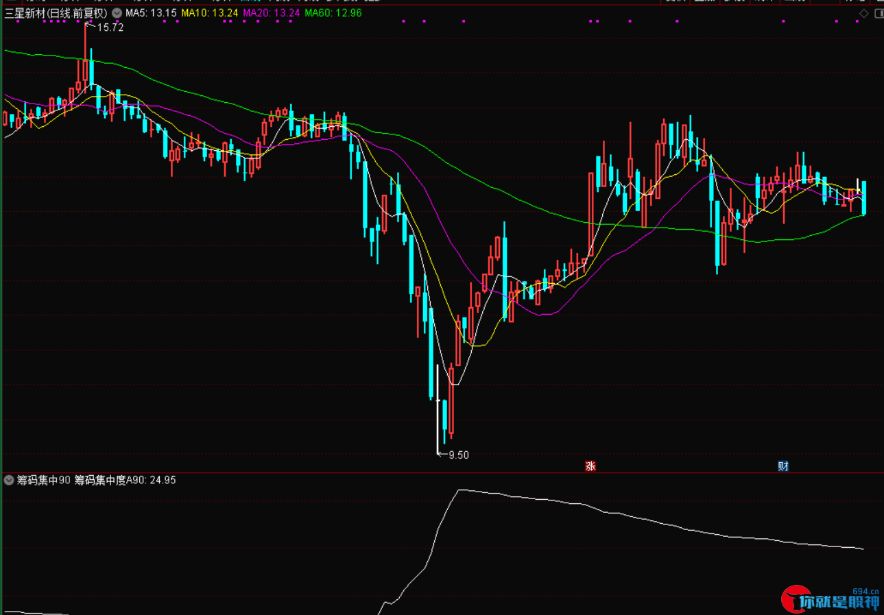Open the red 涨 event marker
Image resolution: width=884 pixels, height=615 pixels.
click(590, 466)
